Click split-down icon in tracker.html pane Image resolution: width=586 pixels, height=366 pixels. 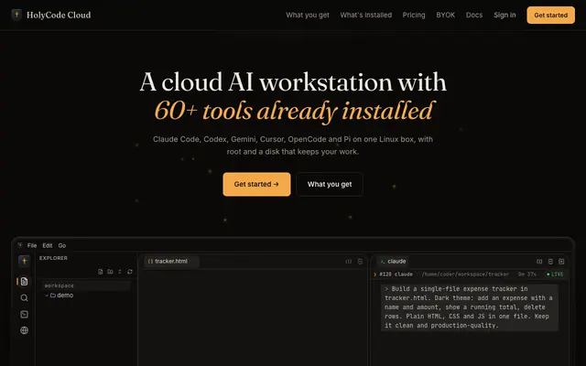click(x=360, y=262)
